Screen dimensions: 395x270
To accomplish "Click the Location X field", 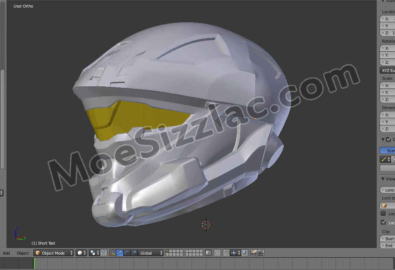I will point(387,19).
